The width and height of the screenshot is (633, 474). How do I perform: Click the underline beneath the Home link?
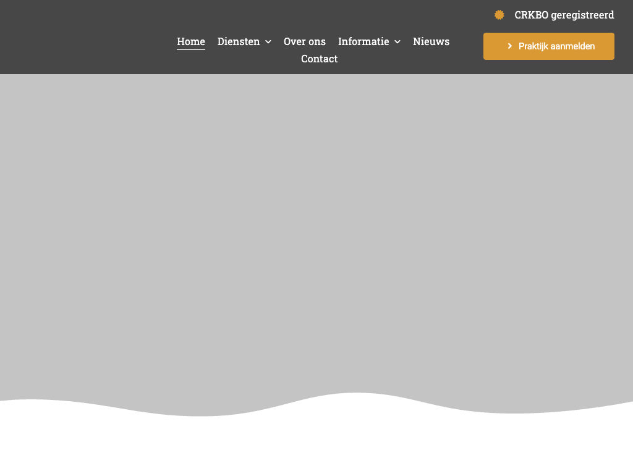pyautogui.click(x=190, y=49)
